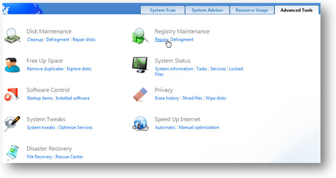The height and width of the screenshot is (178, 336).
Task: Click the System Tweaks heading
Action: 46,119
